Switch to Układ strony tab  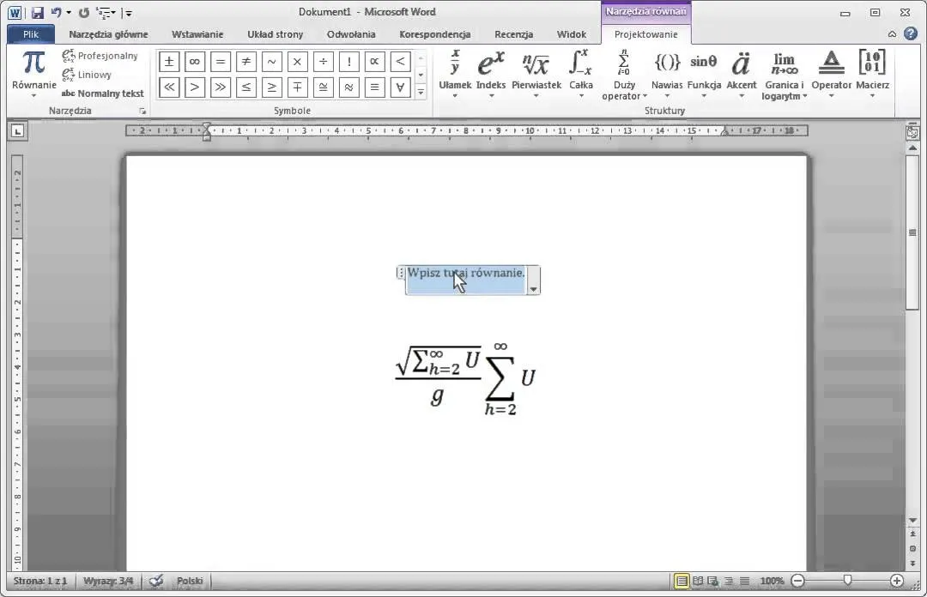tap(275, 34)
